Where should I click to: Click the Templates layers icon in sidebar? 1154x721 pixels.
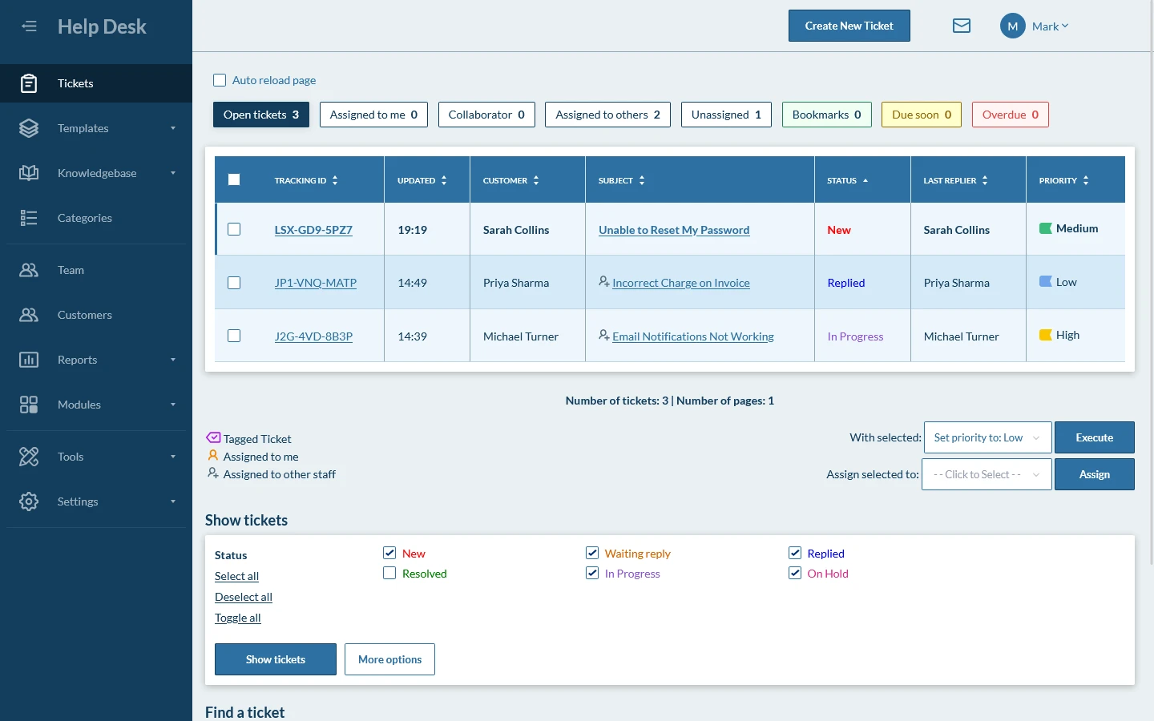click(x=29, y=128)
